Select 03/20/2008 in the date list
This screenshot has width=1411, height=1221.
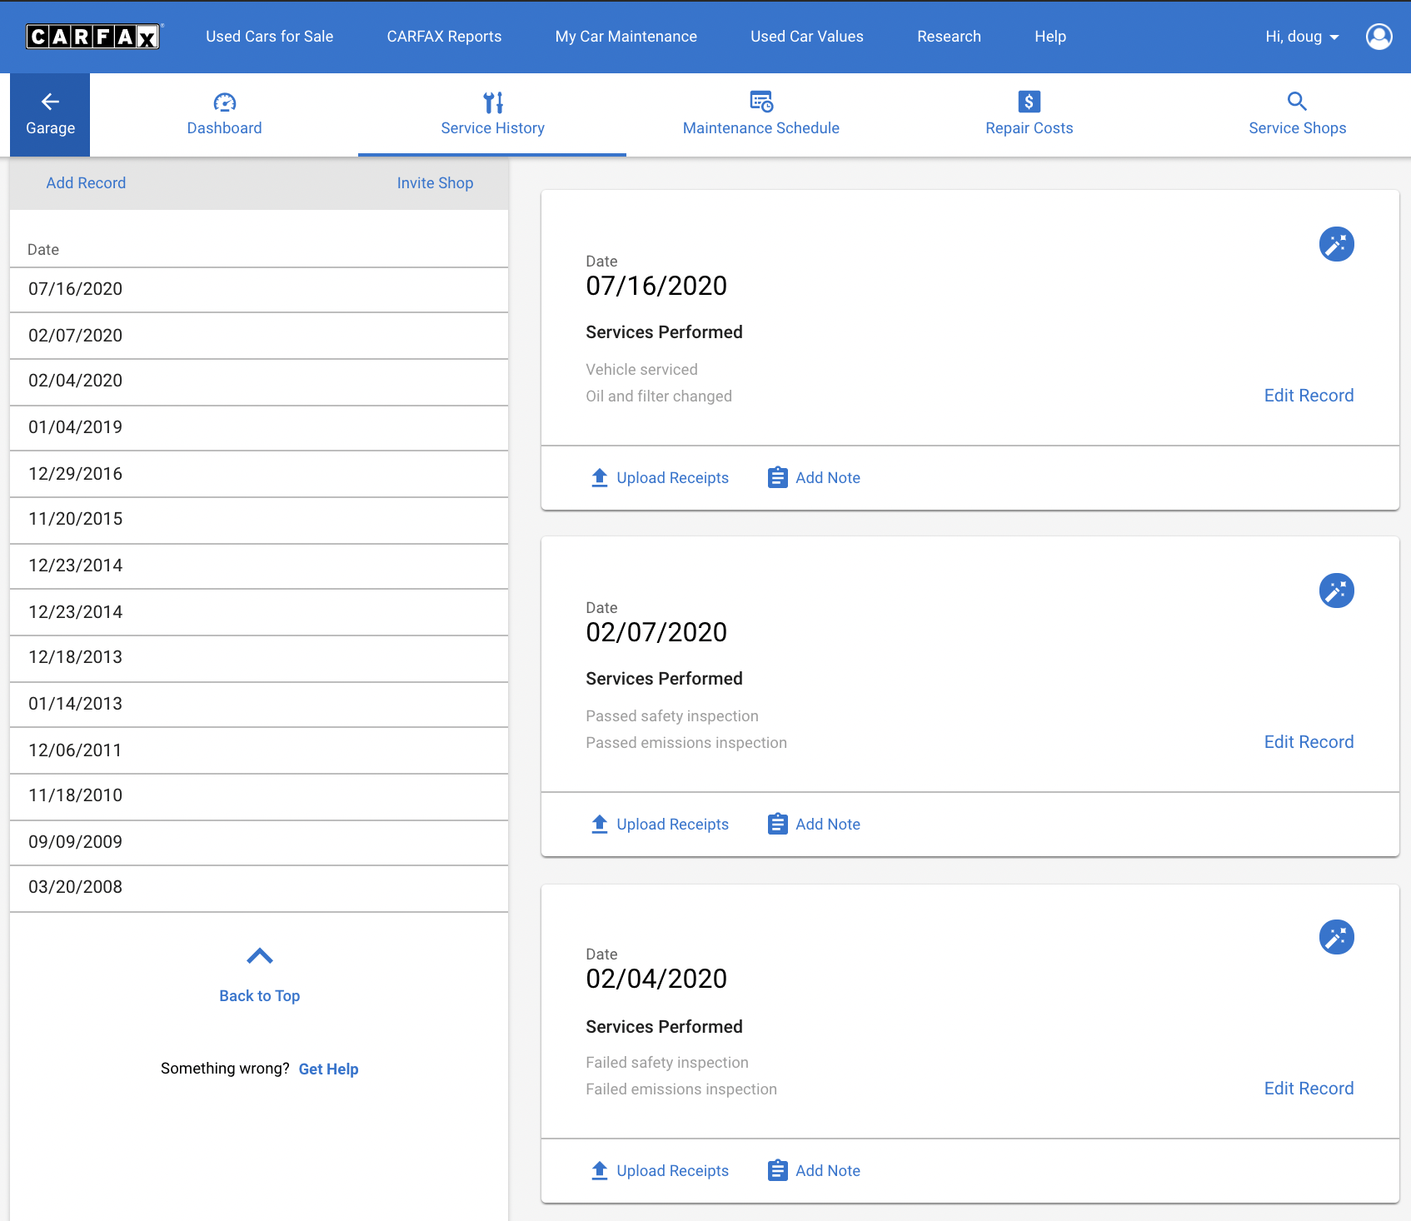pos(259,889)
